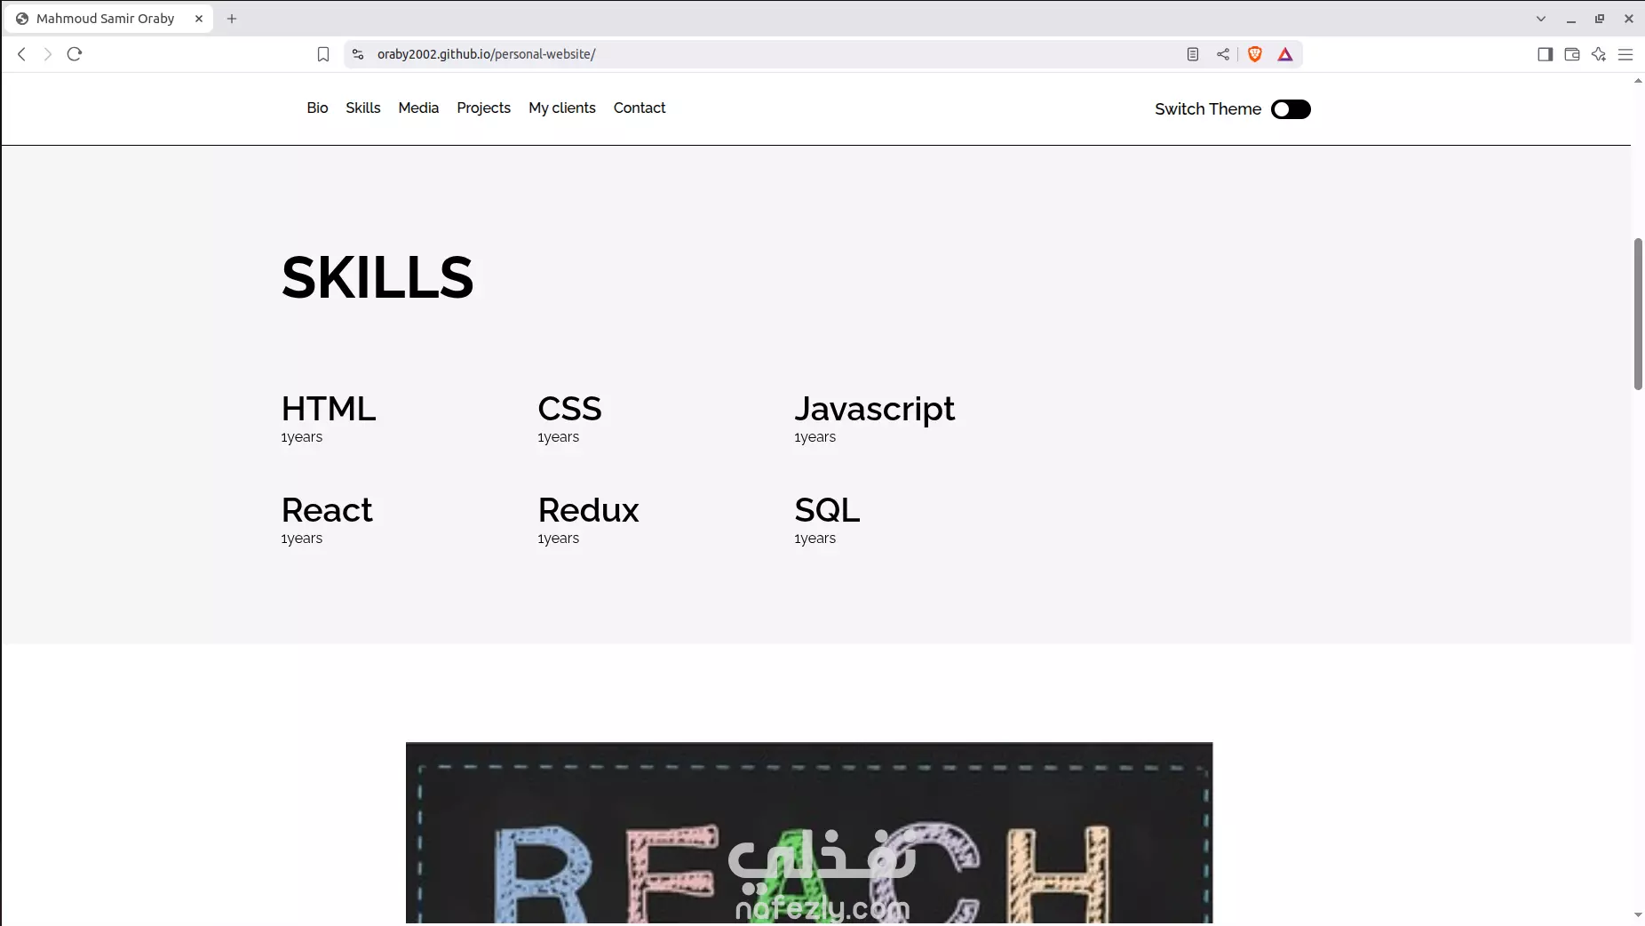1645x926 pixels.
Task: Click the scrollbar down arrow
Action: pyautogui.click(x=1638, y=915)
